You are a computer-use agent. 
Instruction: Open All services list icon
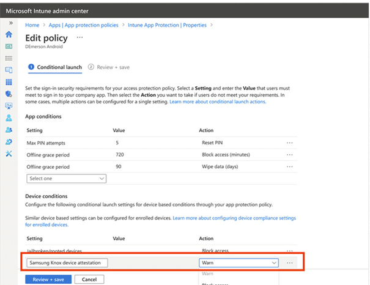pos(9,58)
